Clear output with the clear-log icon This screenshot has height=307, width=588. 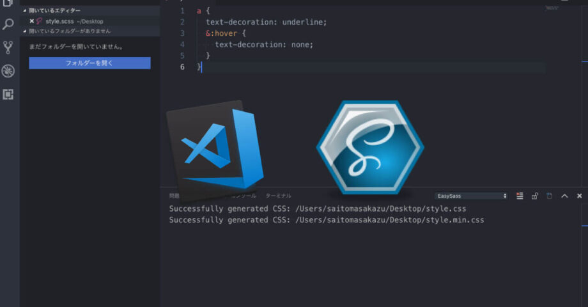[x=520, y=196]
